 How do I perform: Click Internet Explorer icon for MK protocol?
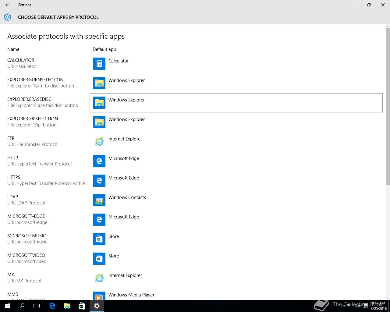click(x=99, y=278)
